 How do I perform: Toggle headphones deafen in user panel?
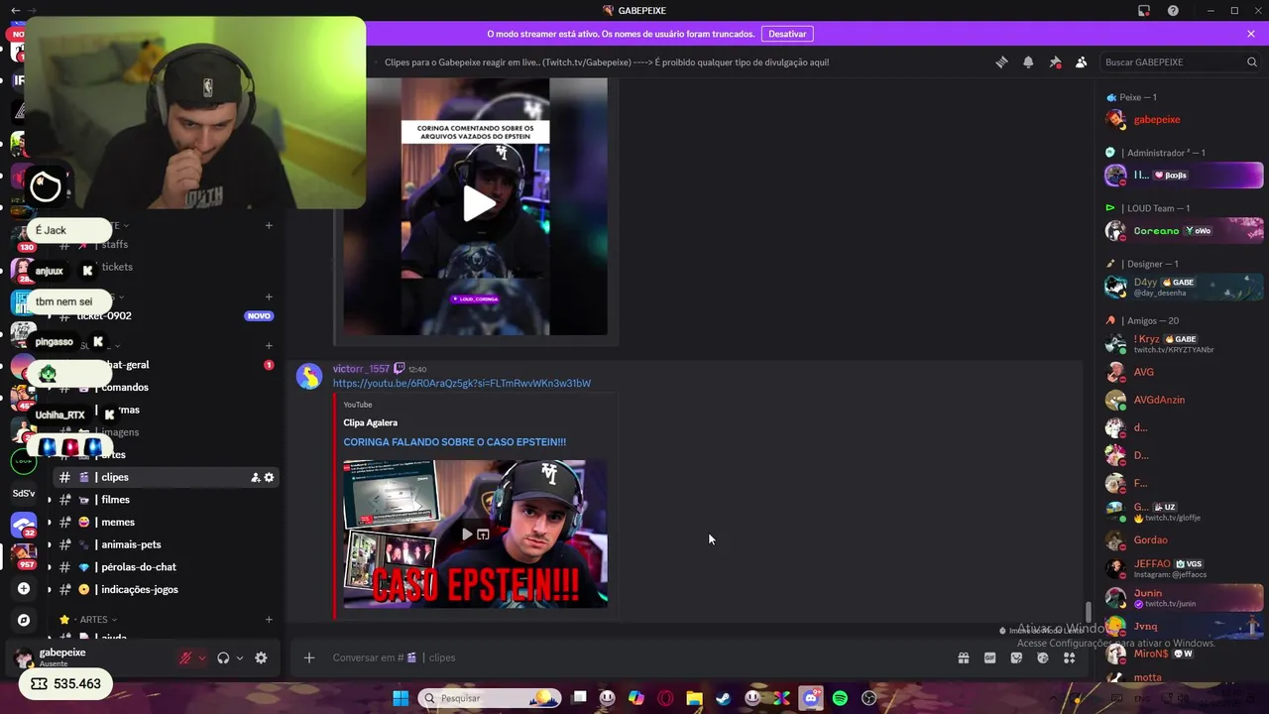223,657
